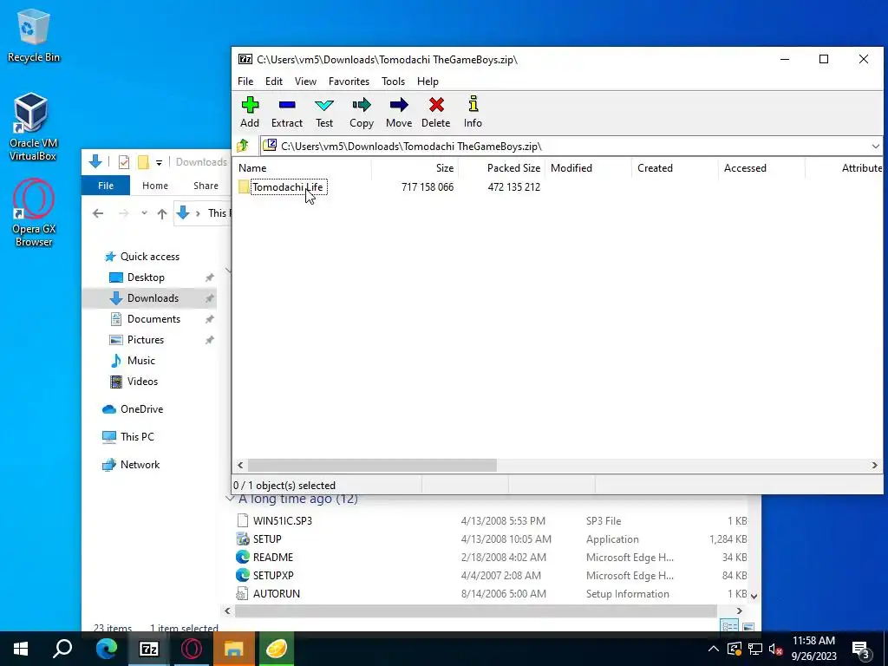
Task: Go up one folder level in 7-Zip
Action: click(x=243, y=146)
